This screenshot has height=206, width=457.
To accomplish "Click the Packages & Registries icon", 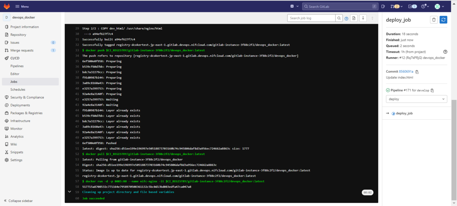I will (6, 113).
